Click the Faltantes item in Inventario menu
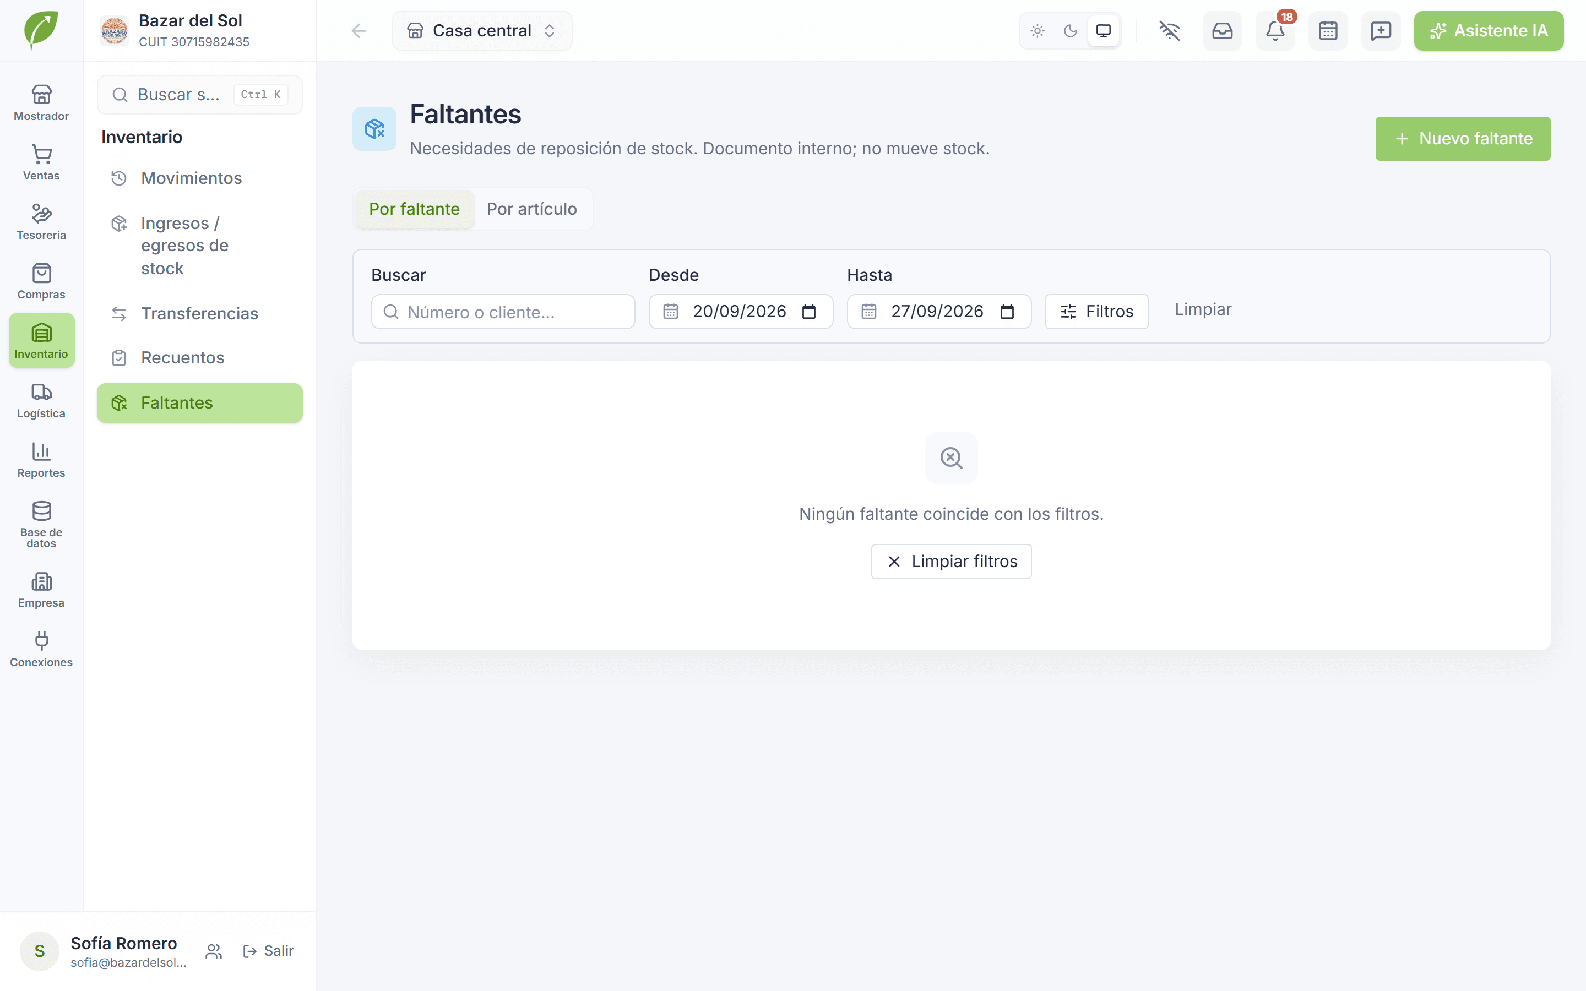Image resolution: width=1586 pixels, height=991 pixels. point(200,403)
